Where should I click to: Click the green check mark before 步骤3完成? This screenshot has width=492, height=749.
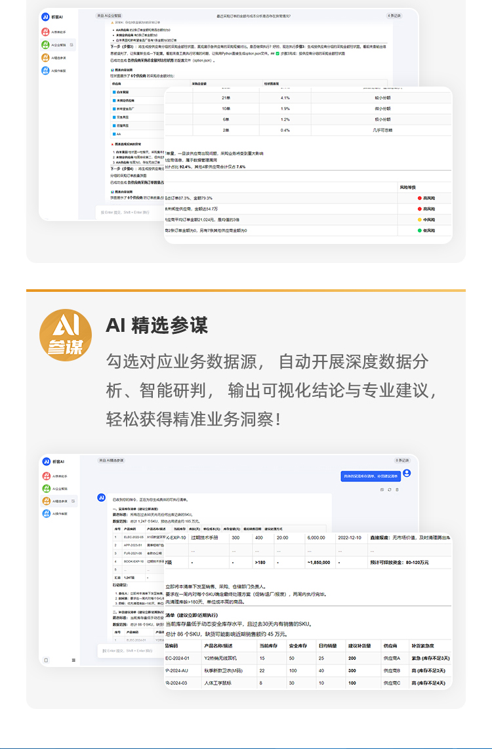coord(277,54)
